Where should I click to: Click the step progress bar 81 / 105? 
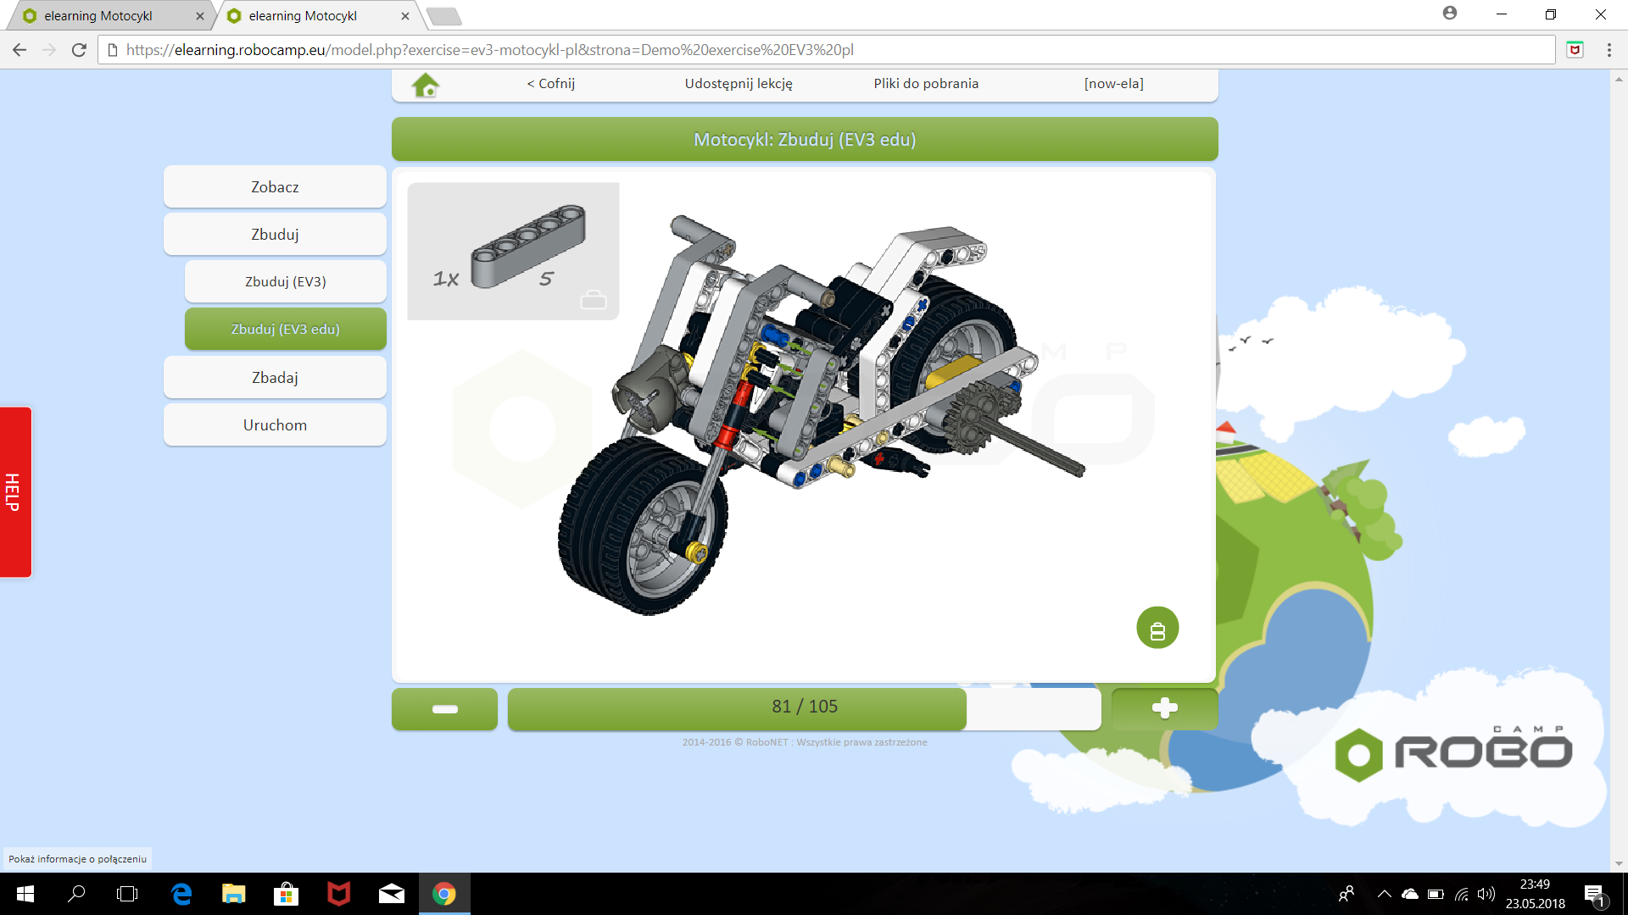tap(804, 708)
